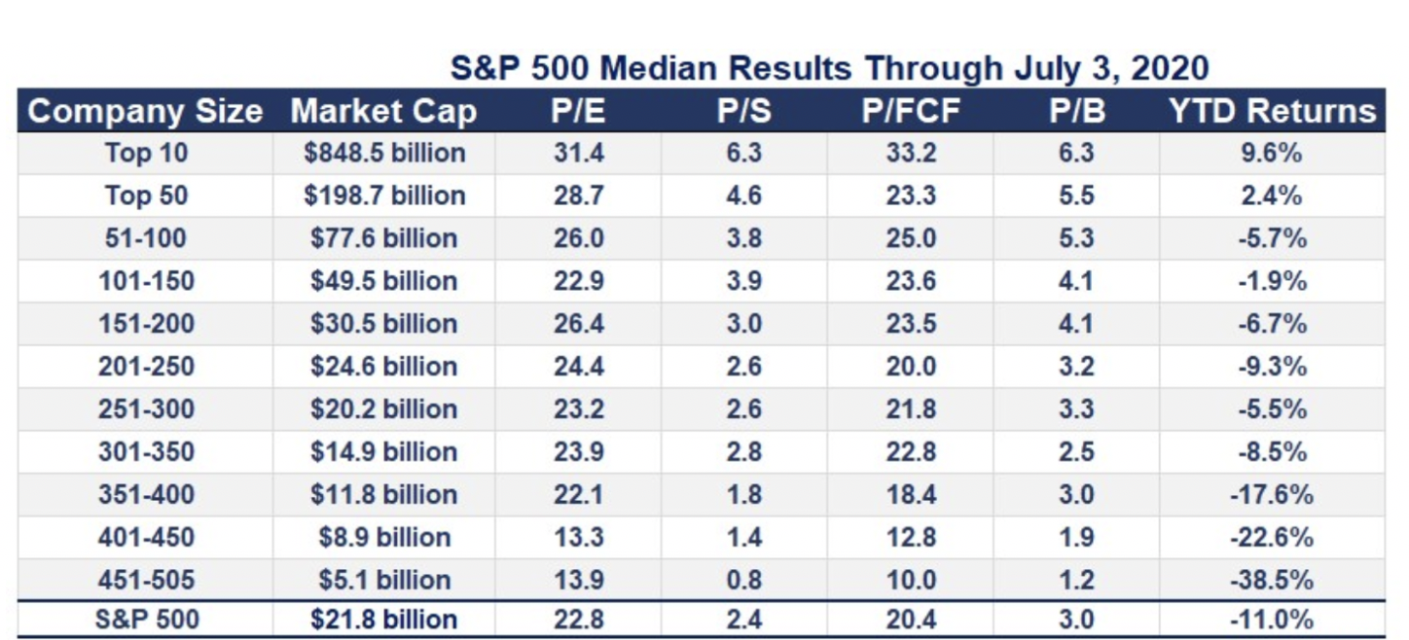This screenshot has height=640, width=1409.
Task: Click the -11.0% S&P 500 return cell
Action: click(x=1272, y=620)
